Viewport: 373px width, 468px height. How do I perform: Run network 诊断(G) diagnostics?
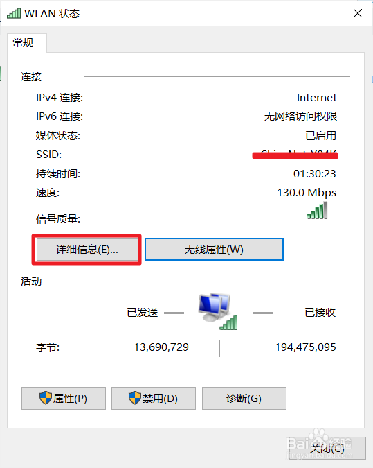coord(244,399)
